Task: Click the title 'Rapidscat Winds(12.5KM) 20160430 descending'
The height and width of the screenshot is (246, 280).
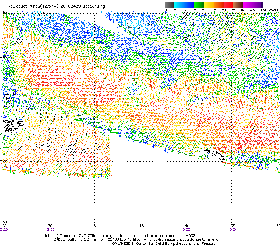Action: (56, 6)
